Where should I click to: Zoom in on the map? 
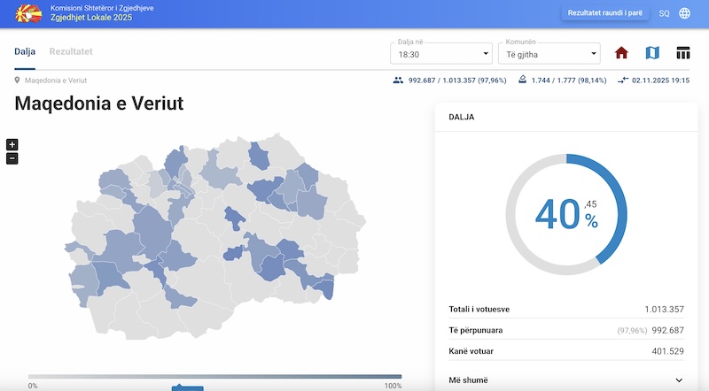coord(12,144)
